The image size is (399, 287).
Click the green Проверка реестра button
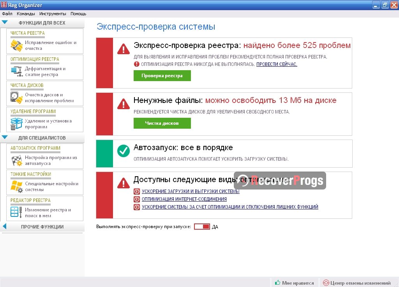(162, 76)
